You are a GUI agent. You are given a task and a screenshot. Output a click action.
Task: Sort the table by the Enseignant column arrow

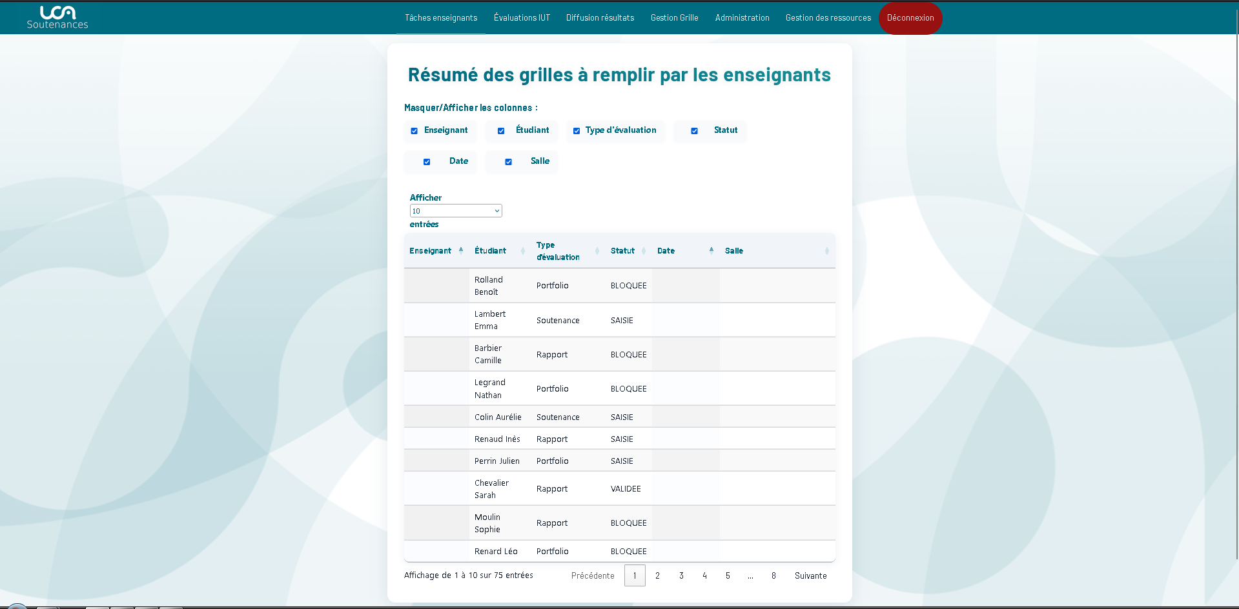click(461, 250)
